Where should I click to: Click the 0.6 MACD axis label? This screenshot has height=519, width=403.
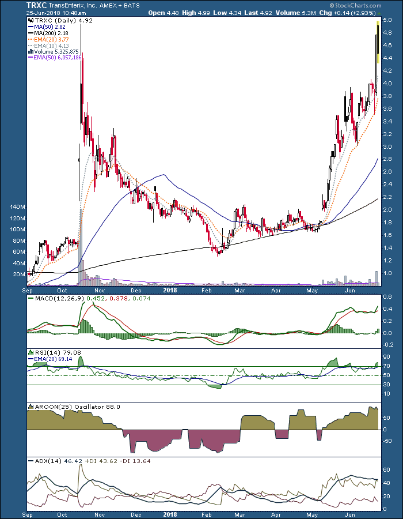pos(388,297)
